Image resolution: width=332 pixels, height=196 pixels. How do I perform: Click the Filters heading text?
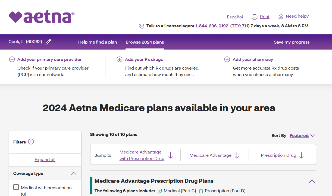click(x=20, y=142)
